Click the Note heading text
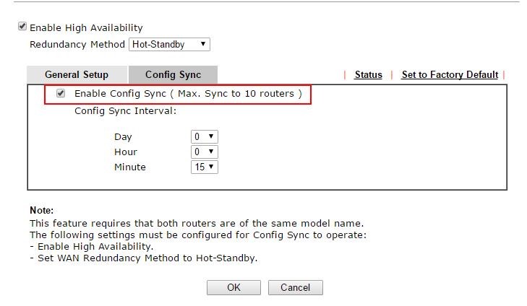527x306 pixels. click(41, 210)
